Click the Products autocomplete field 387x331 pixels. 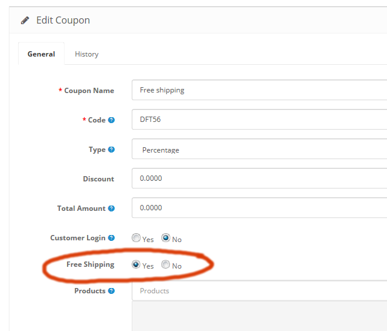(x=259, y=291)
